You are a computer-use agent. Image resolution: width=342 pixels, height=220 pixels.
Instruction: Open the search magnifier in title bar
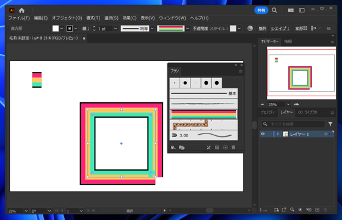click(274, 10)
